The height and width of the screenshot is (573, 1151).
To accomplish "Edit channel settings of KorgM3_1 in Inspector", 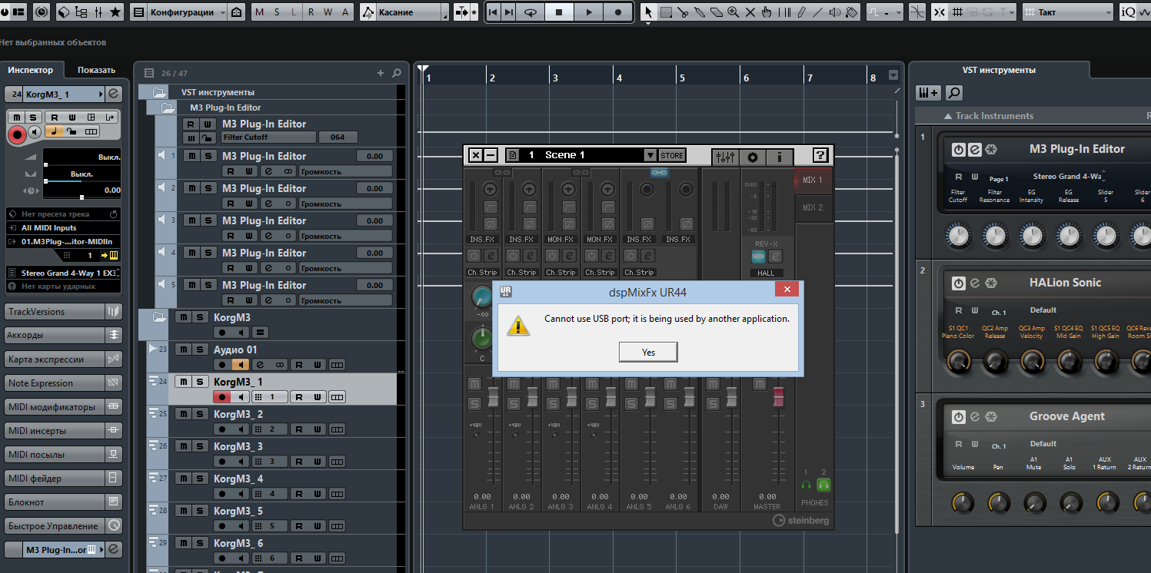I will (x=113, y=94).
